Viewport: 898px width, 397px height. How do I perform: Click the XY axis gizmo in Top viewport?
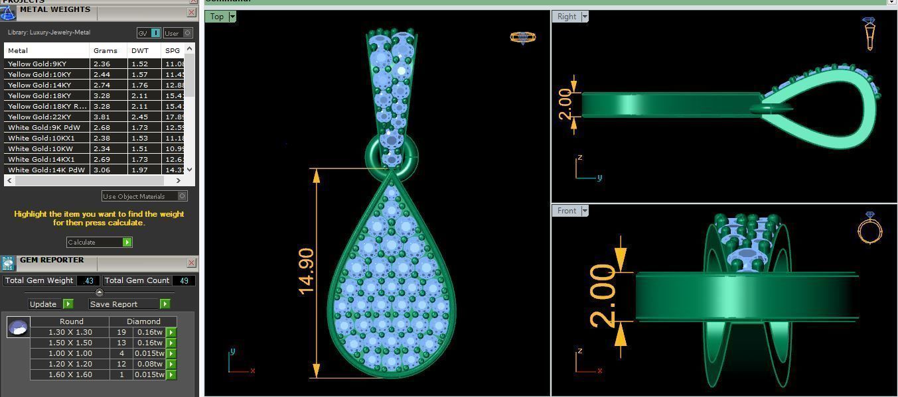[241, 361]
